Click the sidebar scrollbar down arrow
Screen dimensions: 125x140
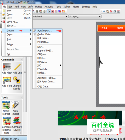(x=25, y=133)
